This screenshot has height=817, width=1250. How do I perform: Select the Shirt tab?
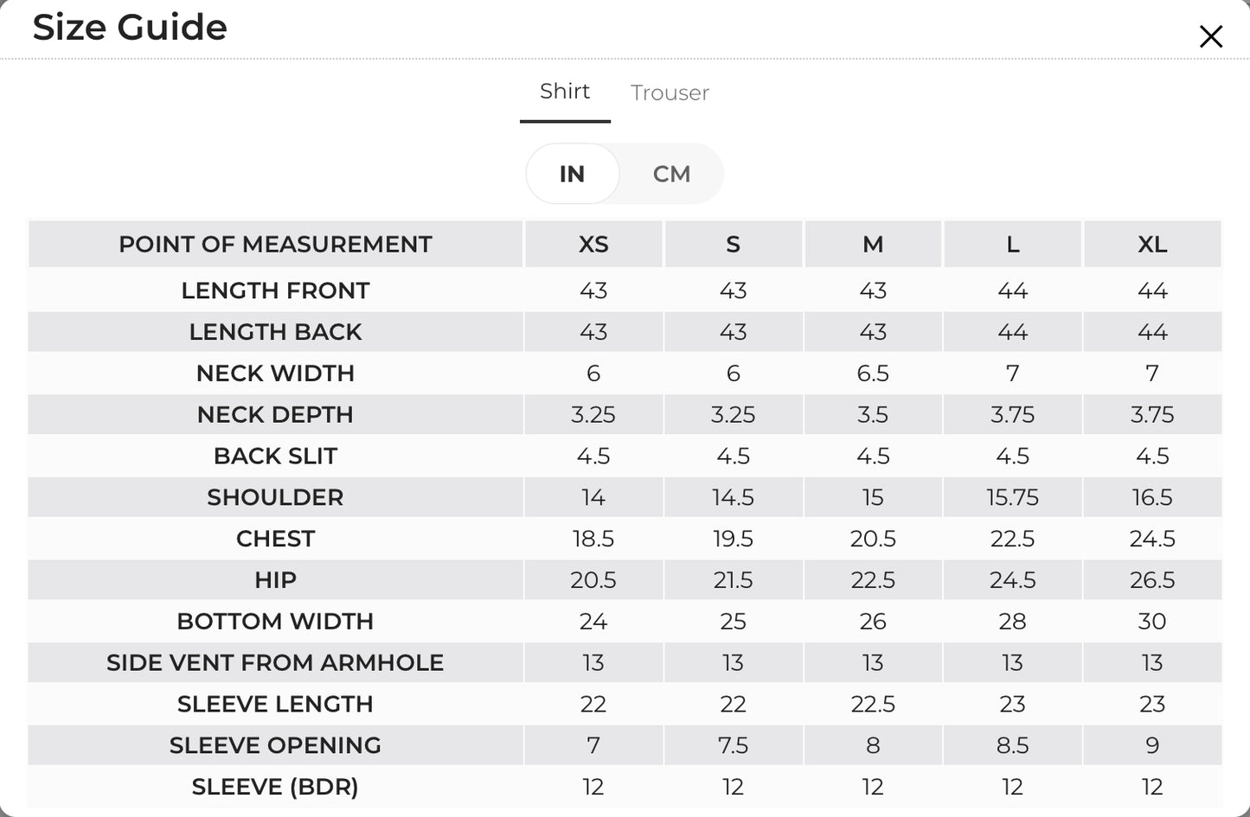[x=565, y=91]
